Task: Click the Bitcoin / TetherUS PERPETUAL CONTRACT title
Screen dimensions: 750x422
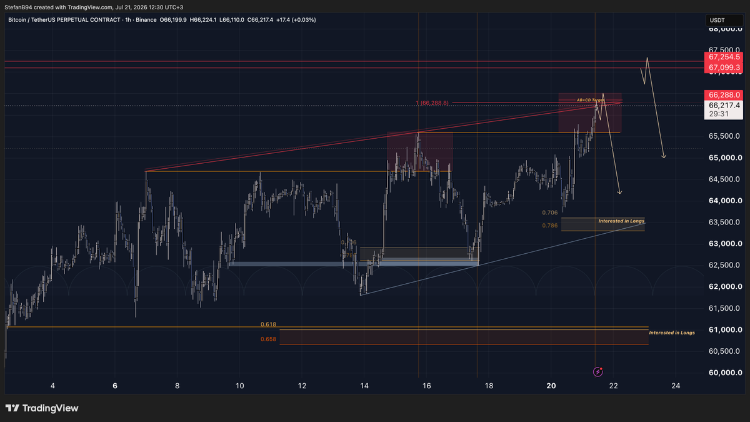Action: point(65,20)
